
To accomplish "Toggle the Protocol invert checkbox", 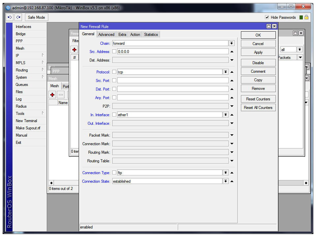I will (114, 72).
